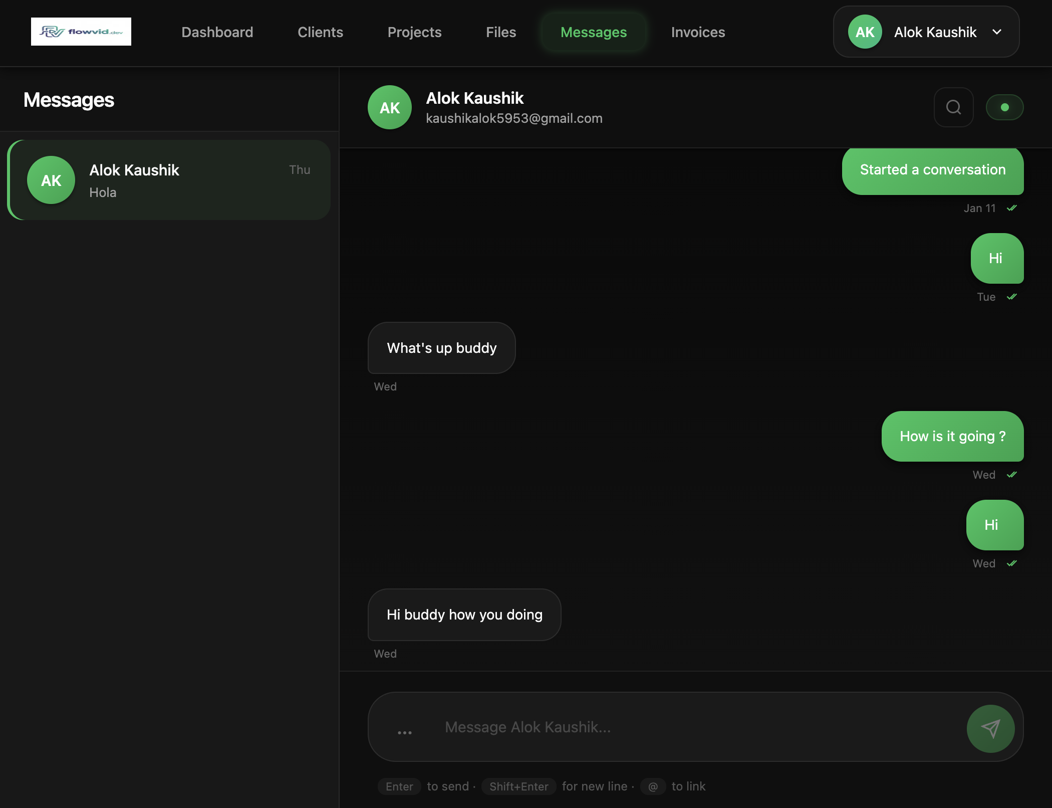The width and height of the screenshot is (1052, 808).
Task: Click the @ link icon in the footer hints
Action: pos(653,786)
